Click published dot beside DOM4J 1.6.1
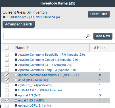This screenshot has width=115, height=108. [x=16, y=90]
